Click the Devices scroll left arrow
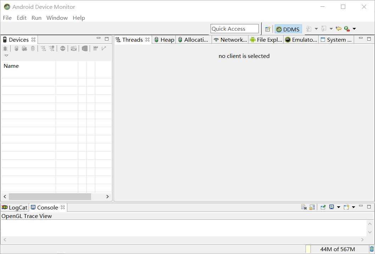The width and height of the screenshot is (375, 254). point(5,196)
